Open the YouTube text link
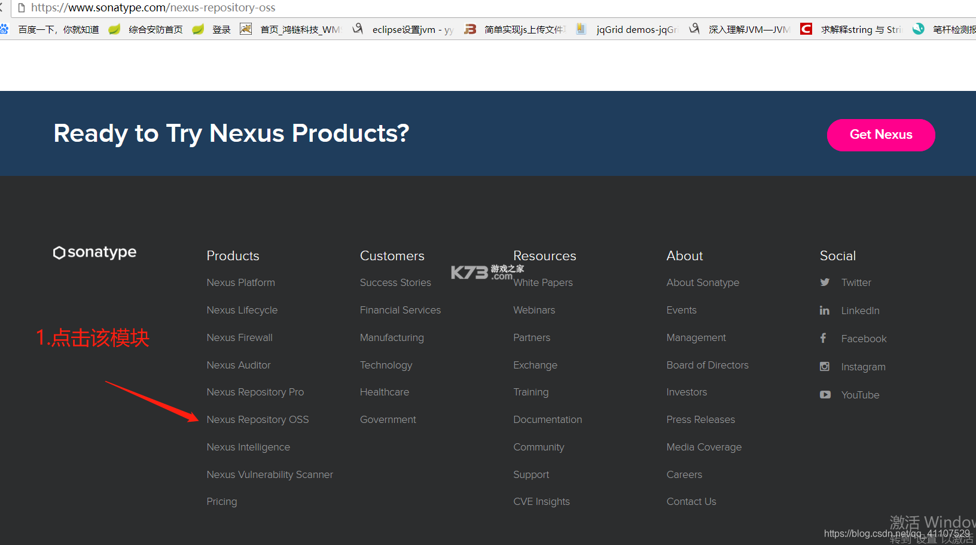 [860, 395]
